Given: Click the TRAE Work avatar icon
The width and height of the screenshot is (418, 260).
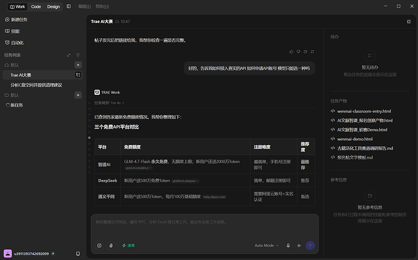Looking at the screenshot, I should coord(97,92).
